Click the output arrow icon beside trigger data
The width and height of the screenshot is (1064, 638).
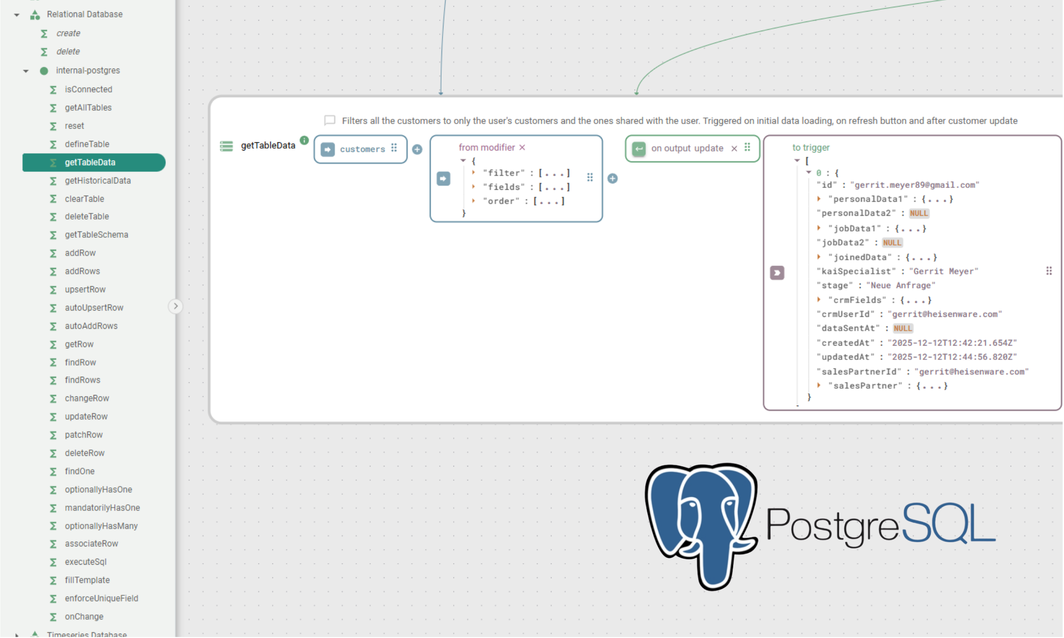click(x=777, y=272)
